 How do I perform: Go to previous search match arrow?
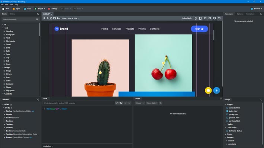click(x=125, y=103)
